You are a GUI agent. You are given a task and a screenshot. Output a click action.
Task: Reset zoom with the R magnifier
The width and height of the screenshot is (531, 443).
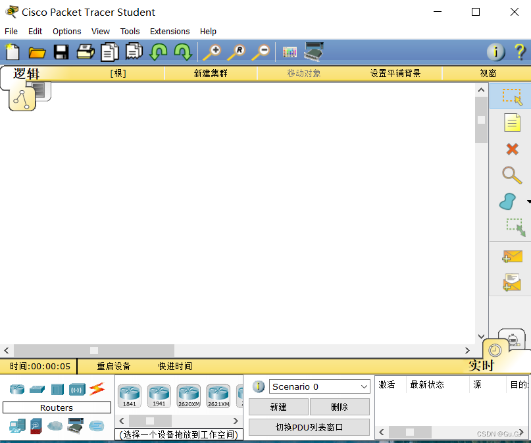click(236, 52)
